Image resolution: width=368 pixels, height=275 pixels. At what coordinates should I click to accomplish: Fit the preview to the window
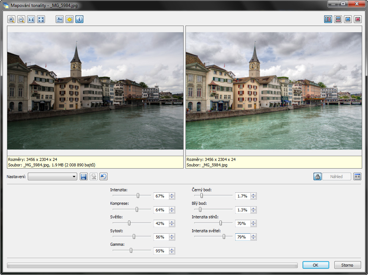coord(41,19)
